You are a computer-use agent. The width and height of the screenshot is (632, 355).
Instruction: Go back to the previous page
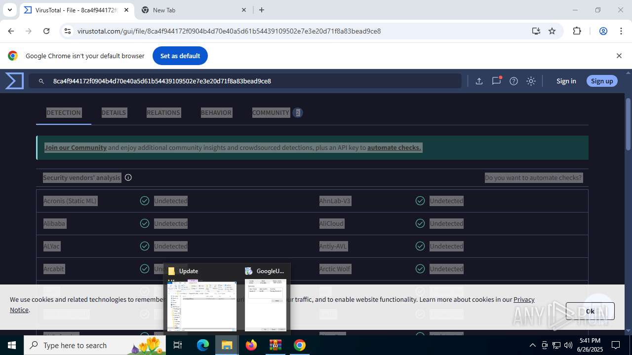[11, 31]
